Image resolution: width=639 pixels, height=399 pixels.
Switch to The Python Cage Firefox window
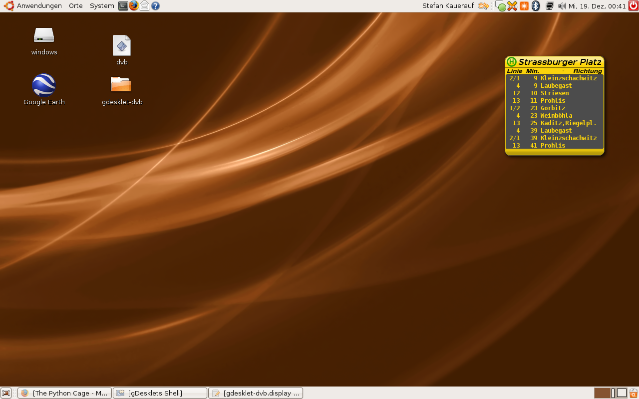click(x=64, y=393)
